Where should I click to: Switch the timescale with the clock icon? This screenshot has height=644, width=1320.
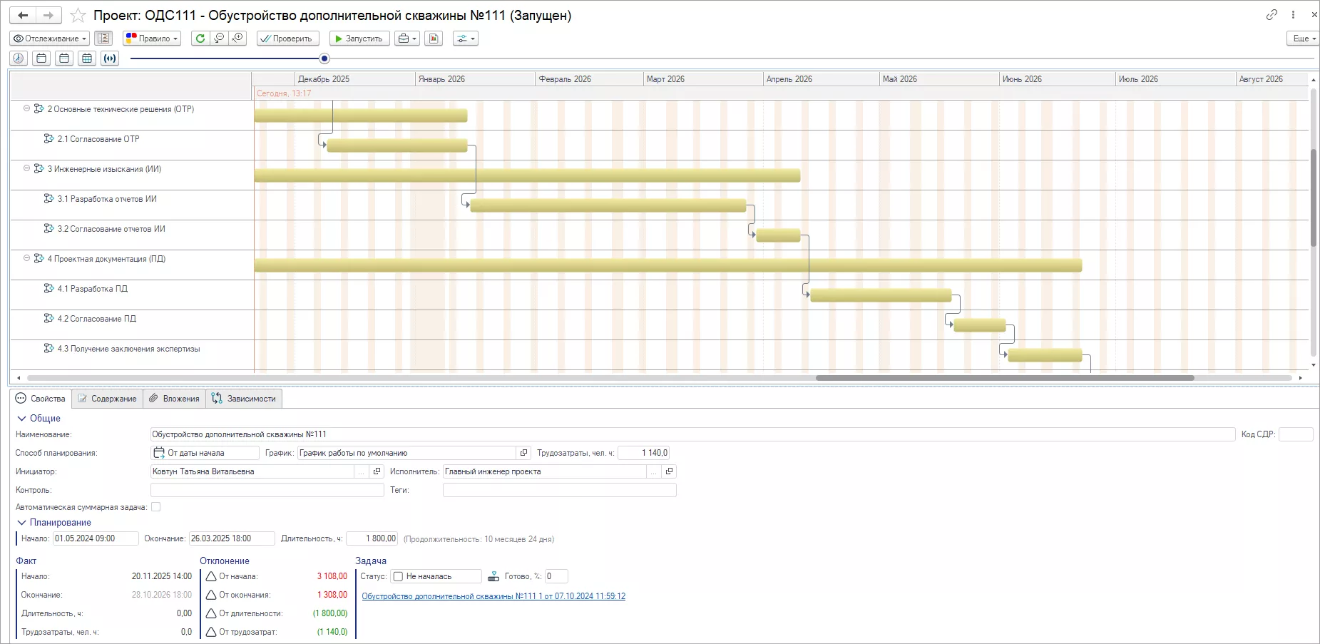click(x=19, y=58)
